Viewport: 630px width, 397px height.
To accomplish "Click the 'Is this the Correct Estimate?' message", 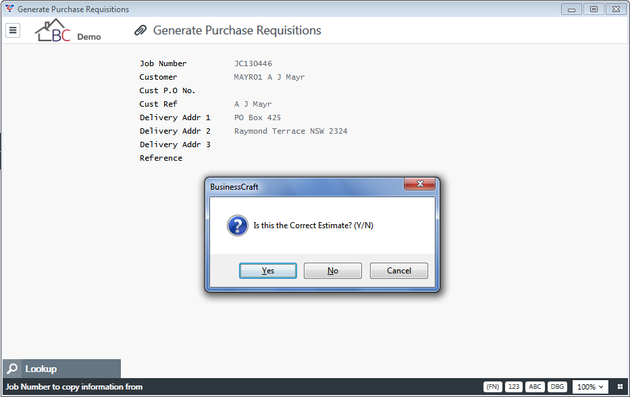I will [x=313, y=226].
